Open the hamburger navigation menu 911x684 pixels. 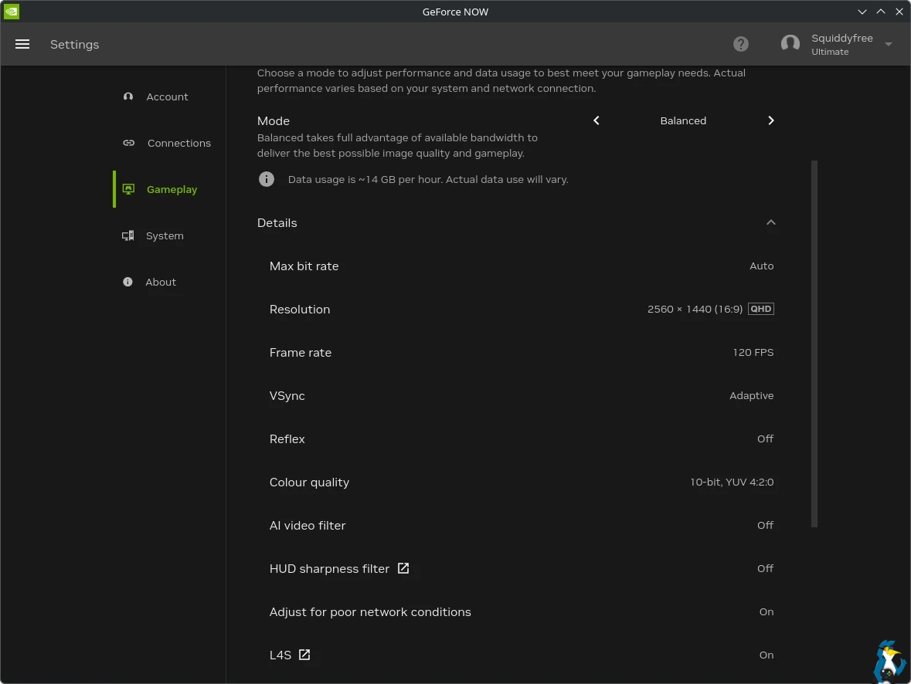[22, 44]
